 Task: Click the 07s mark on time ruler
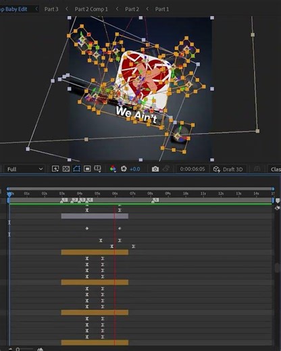(132, 194)
